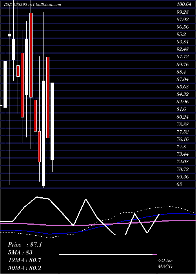
Task: Select the 87.04 price axis label
Action: (x=183, y=79)
